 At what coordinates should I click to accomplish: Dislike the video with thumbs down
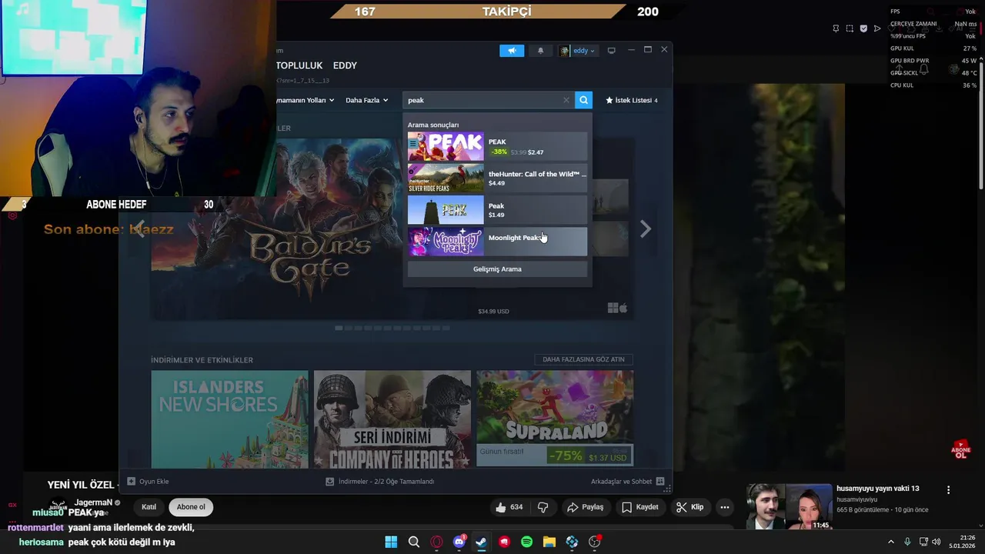[x=543, y=507]
